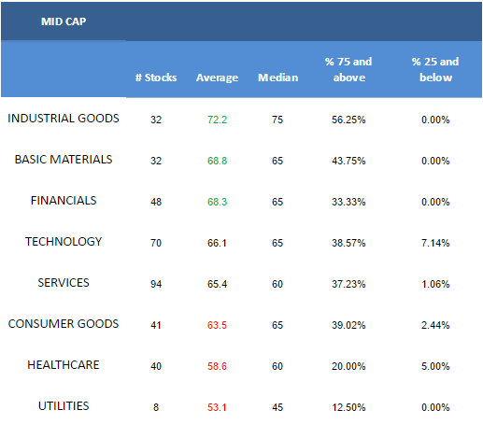The height and width of the screenshot is (424, 483).
Task: Click the BASIC MATERIALS row label
Action: coord(64,160)
